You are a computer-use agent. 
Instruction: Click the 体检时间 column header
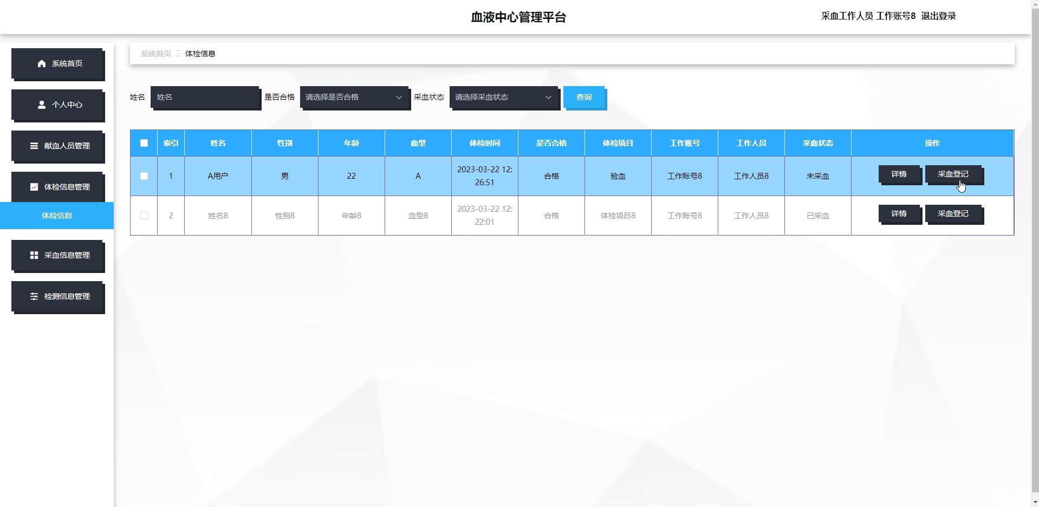(x=485, y=143)
